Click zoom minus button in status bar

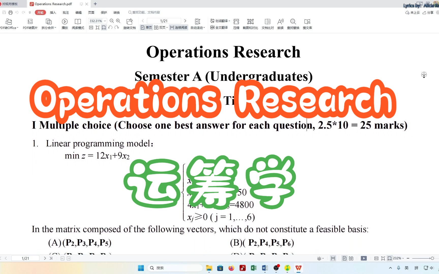pyautogui.click(x=408, y=258)
